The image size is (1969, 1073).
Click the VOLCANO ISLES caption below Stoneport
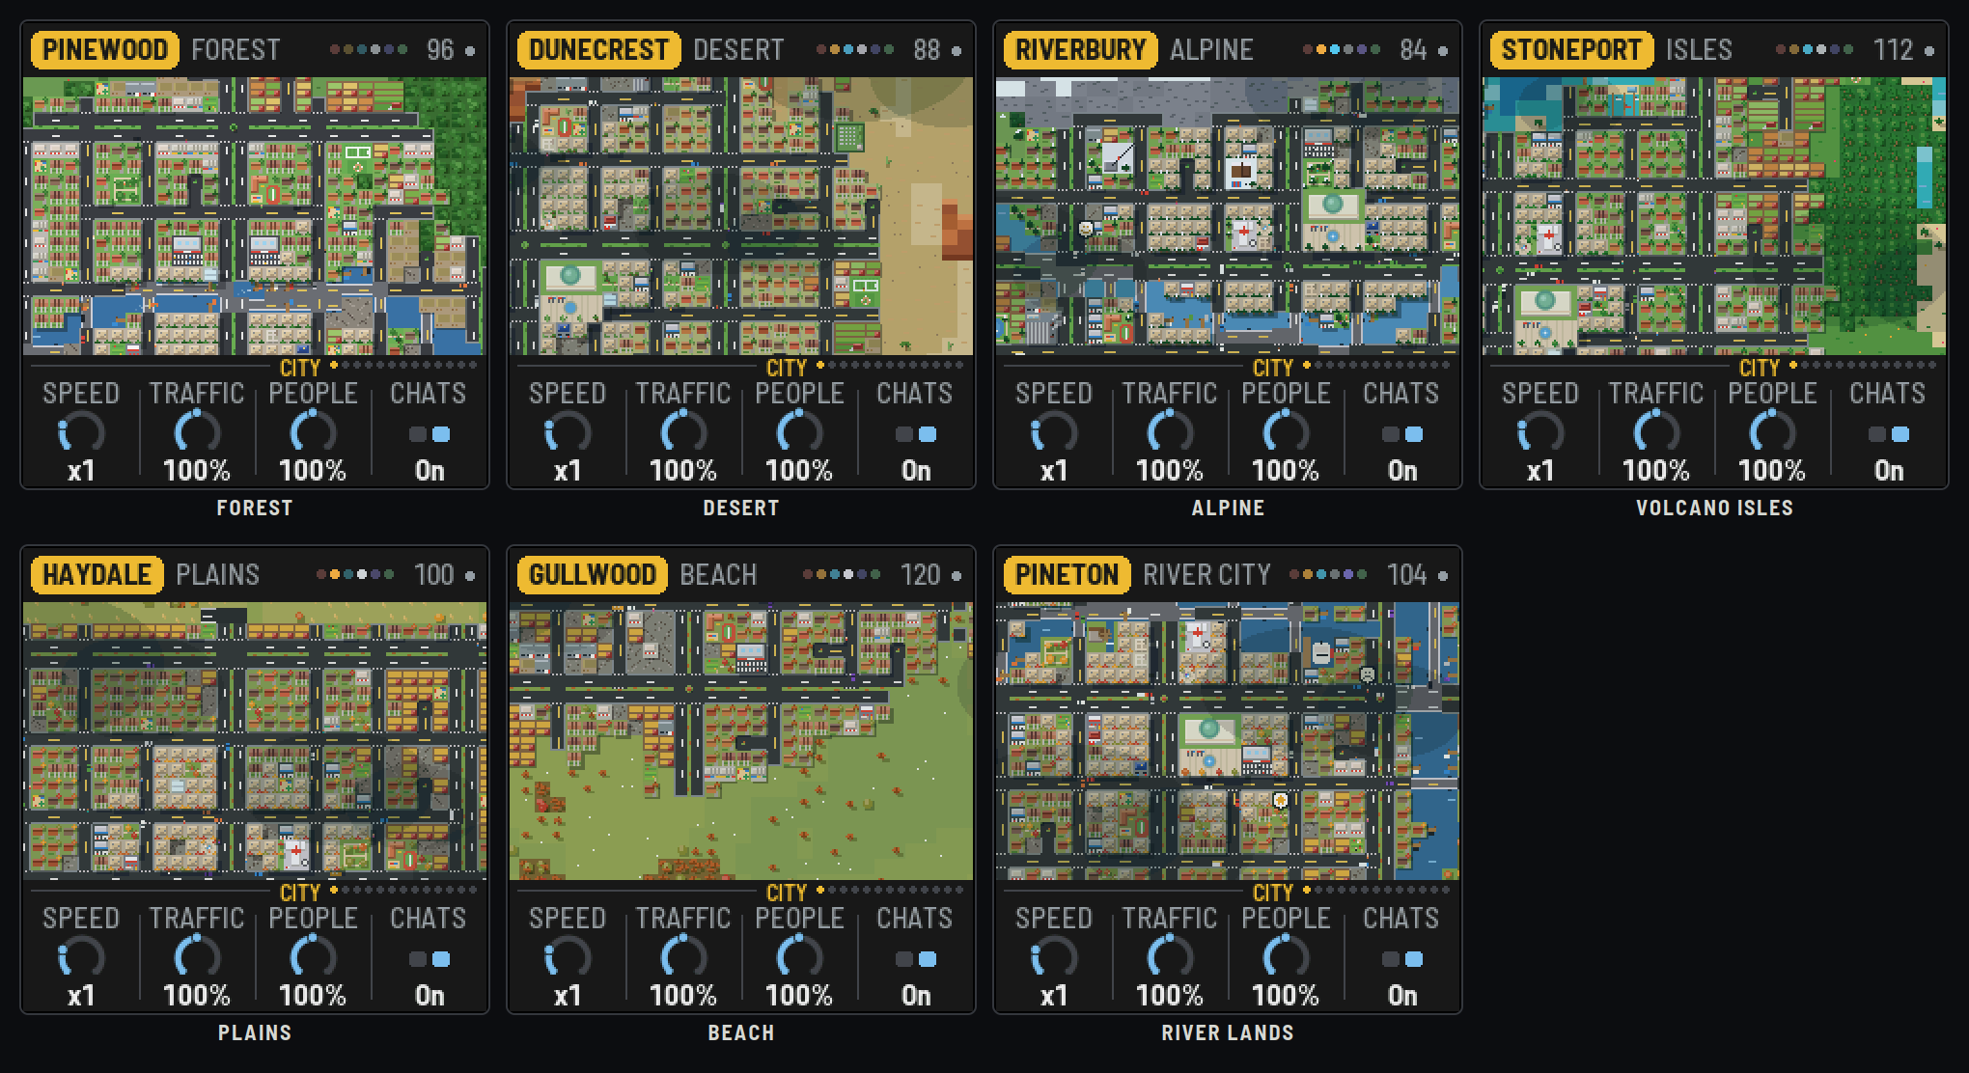1714,508
